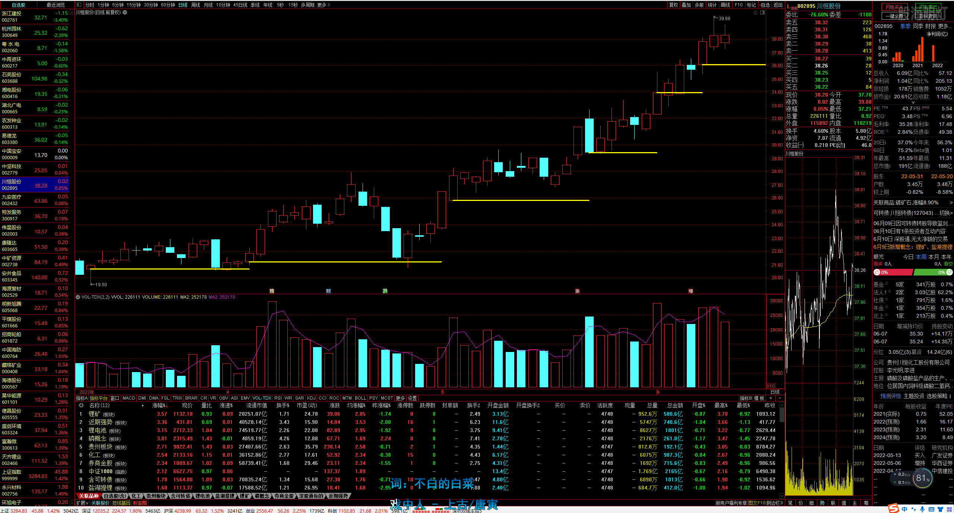Viewport: 954px width, 513px height.
Task: Switch to the 最近浏览 list tab
Action: click(x=56, y=5)
